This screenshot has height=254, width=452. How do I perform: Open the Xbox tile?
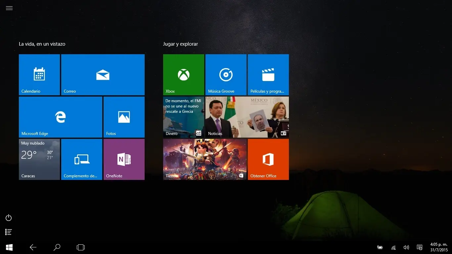(184, 75)
